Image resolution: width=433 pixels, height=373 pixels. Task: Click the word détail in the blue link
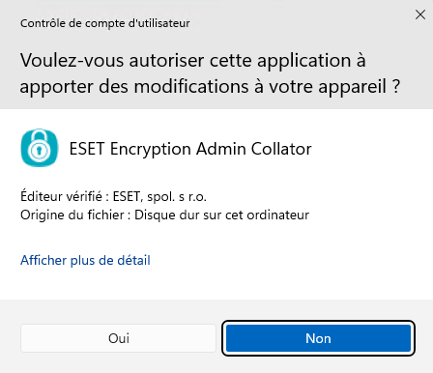[133, 260]
